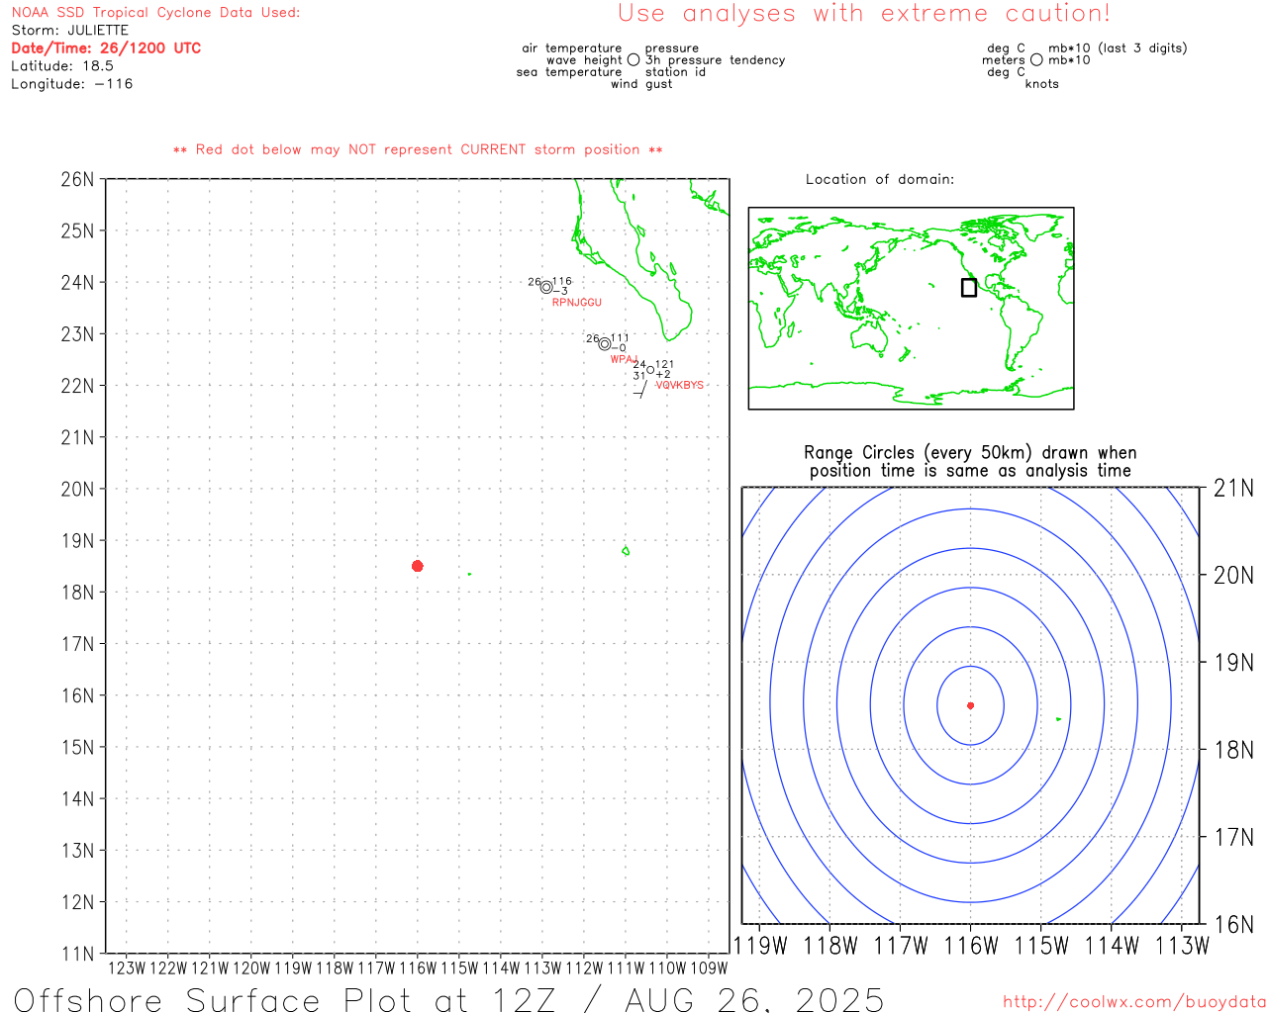The width and height of the screenshot is (1267, 1013).
Task: Click the 119W label on range plot axis
Action: click(x=760, y=946)
